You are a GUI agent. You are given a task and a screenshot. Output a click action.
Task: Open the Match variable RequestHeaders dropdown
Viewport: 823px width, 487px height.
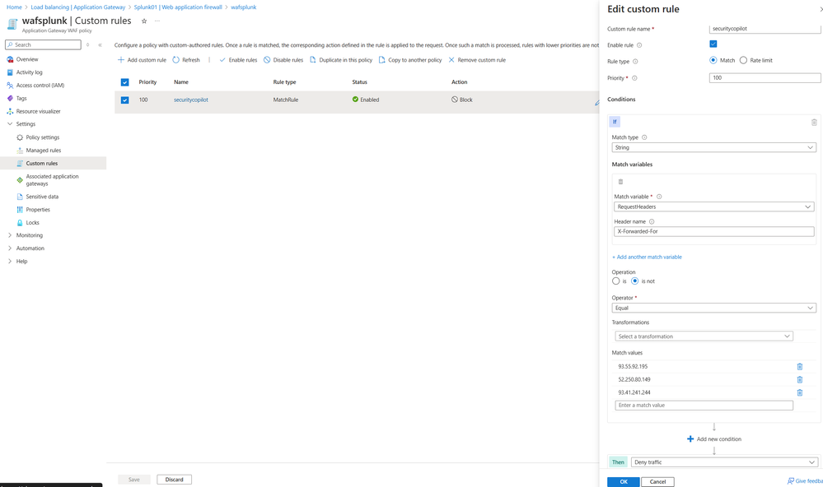point(713,207)
